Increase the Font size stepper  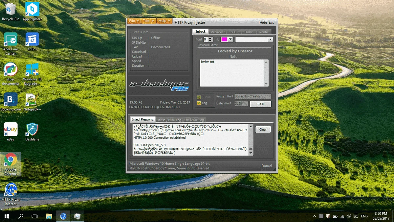[x=211, y=38]
